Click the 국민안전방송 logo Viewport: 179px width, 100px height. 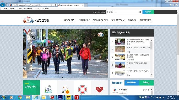click(36, 20)
